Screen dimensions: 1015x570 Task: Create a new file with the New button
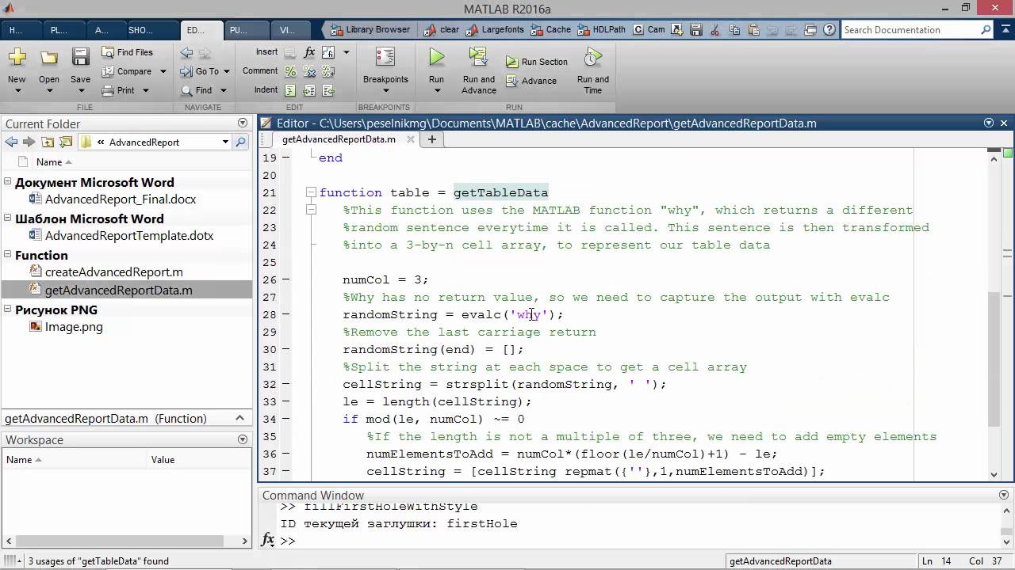pos(17,58)
